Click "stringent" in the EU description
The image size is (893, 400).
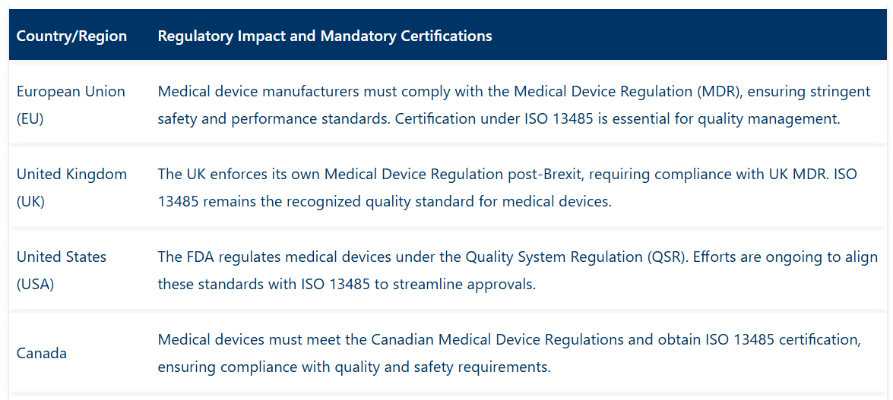(839, 92)
